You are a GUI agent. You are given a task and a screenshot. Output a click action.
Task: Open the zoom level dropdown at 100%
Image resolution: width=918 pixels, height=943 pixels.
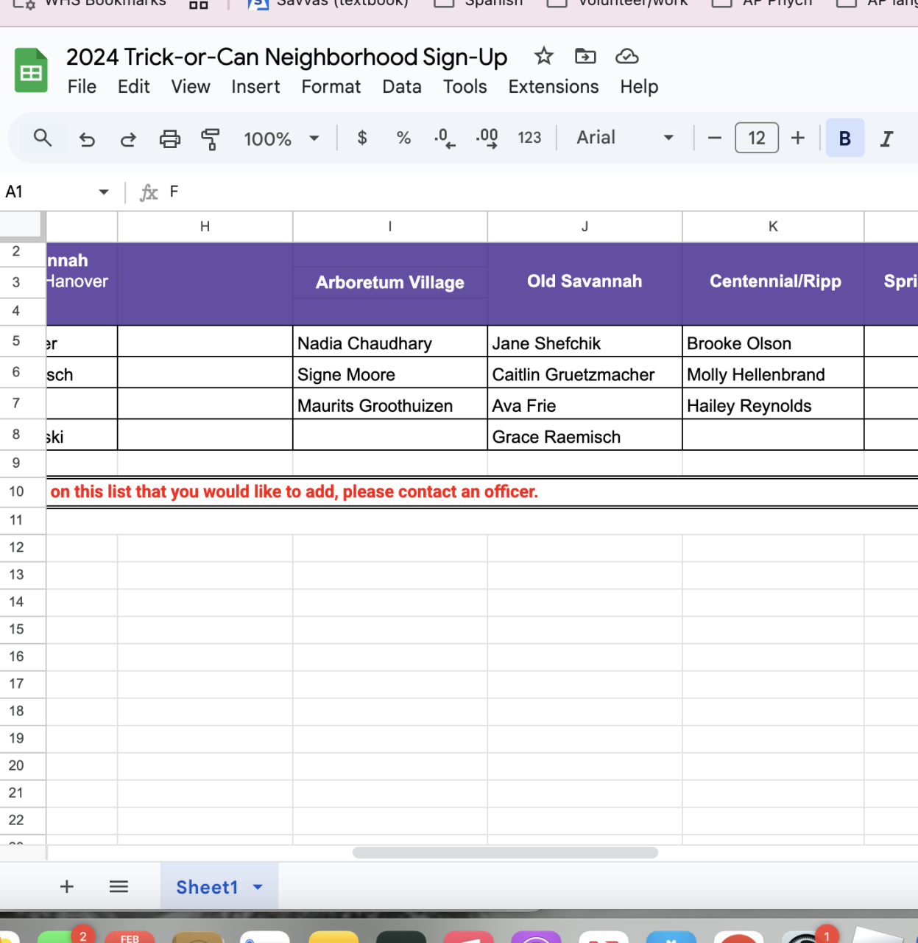282,139
